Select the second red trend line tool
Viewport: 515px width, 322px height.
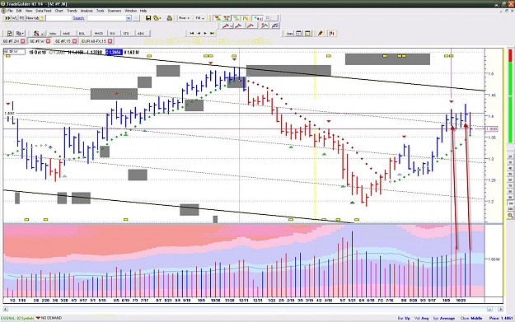(239, 26)
